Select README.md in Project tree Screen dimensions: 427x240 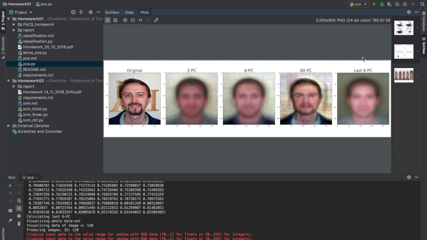tap(34, 70)
